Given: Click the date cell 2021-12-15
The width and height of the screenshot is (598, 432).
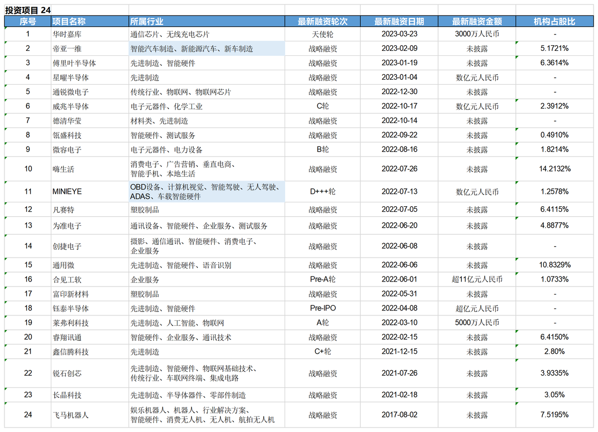Looking at the screenshot, I should coord(399,352).
